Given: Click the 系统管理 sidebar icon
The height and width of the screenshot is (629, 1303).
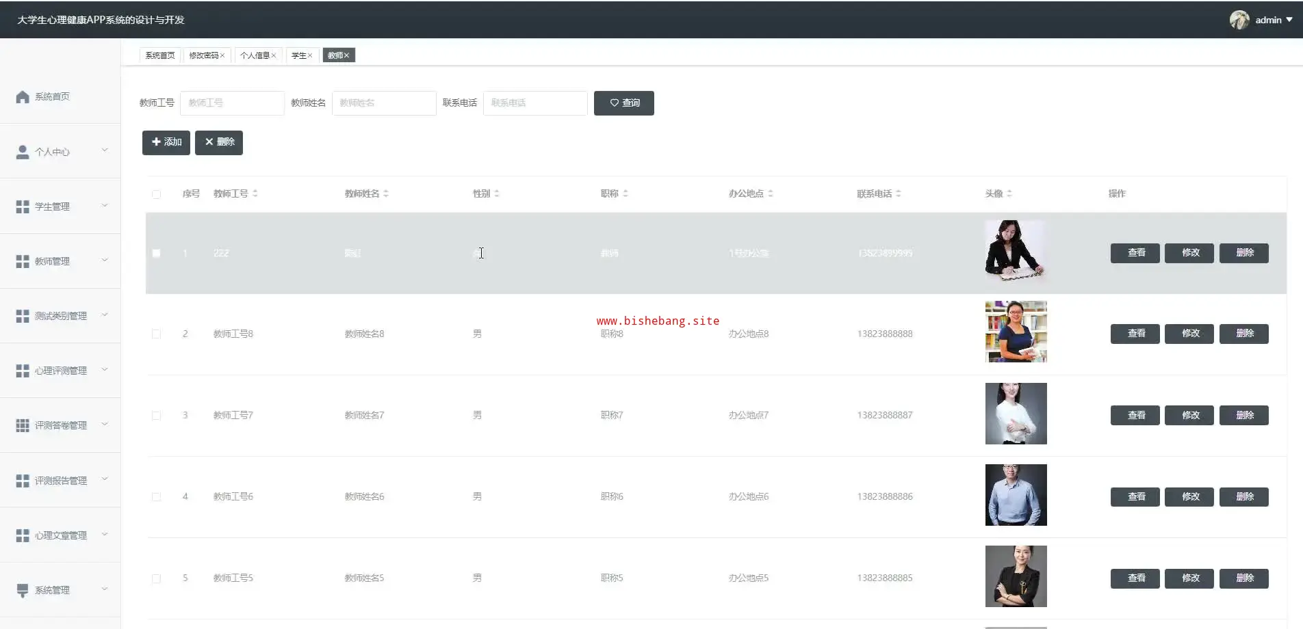Looking at the screenshot, I should 23,590.
